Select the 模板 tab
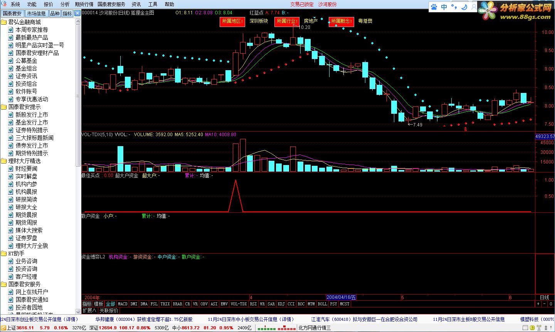 pyautogui.click(x=99, y=304)
